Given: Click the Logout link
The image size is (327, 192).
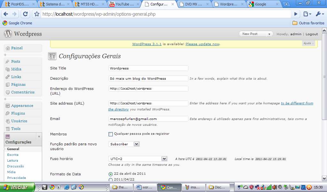Looking at the screenshot, I should tap(312, 34).
